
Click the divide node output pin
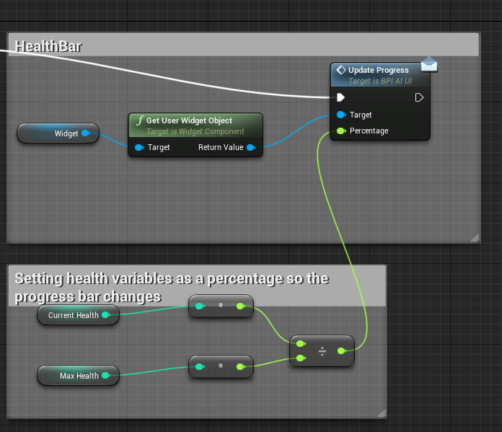pos(341,351)
